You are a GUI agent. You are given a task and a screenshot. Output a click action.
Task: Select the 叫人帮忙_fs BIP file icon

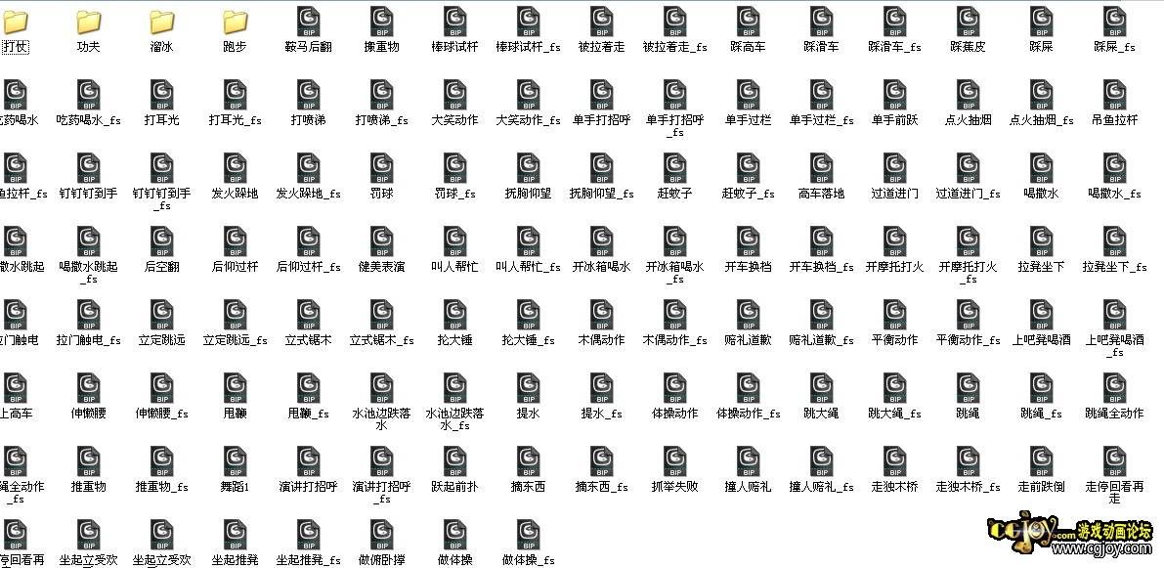529,242
